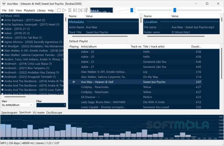Image resolution: width=224 pixels, height=146 pixels.
Task: Expand Adele - [2019] 25 node
Action: 2,33
